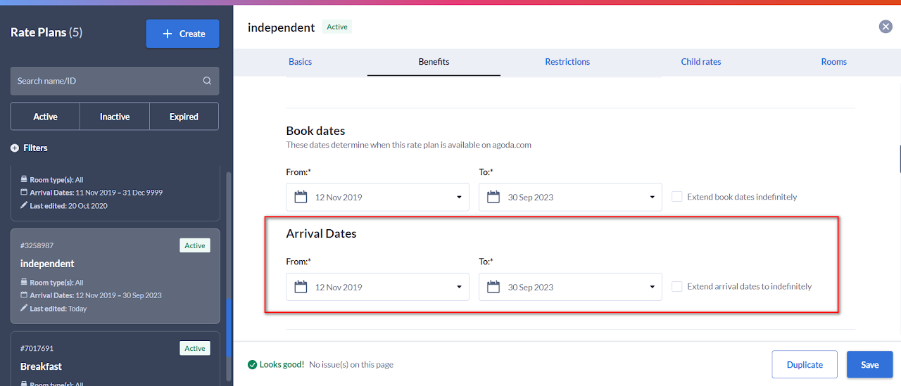This screenshot has height=386, width=901.
Task: Enable Extend book dates indefinitely
Action: pos(676,197)
